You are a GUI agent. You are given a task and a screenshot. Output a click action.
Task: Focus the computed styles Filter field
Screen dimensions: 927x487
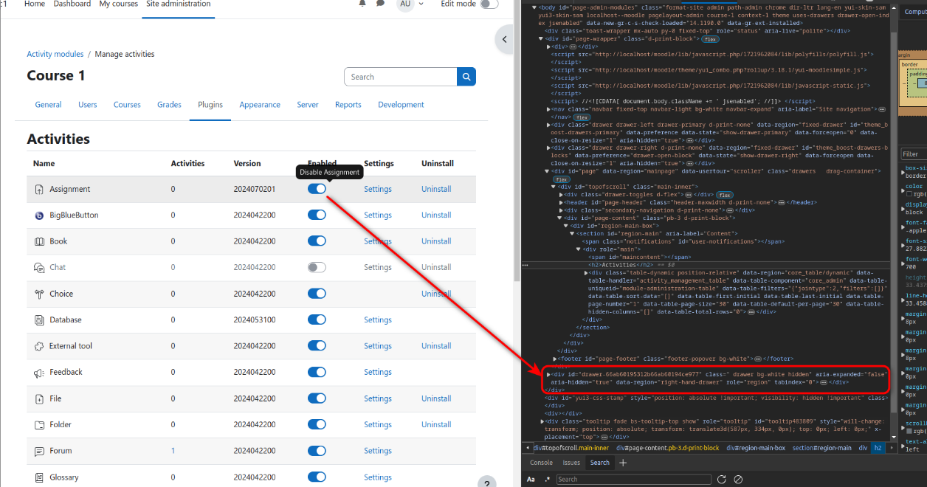(914, 154)
